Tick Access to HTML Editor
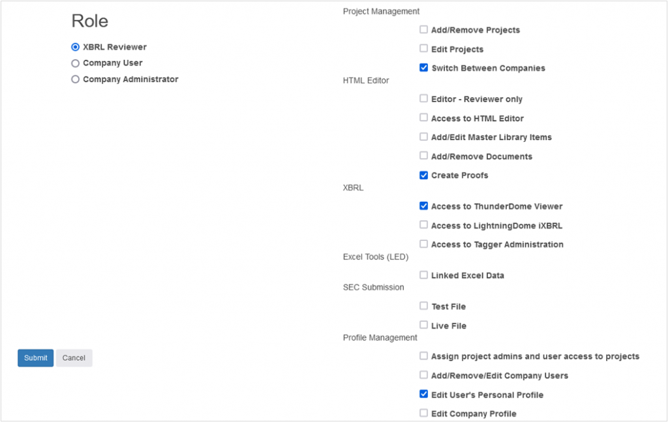Image resolution: width=668 pixels, height=422 pixels. [x=424, y=118]
